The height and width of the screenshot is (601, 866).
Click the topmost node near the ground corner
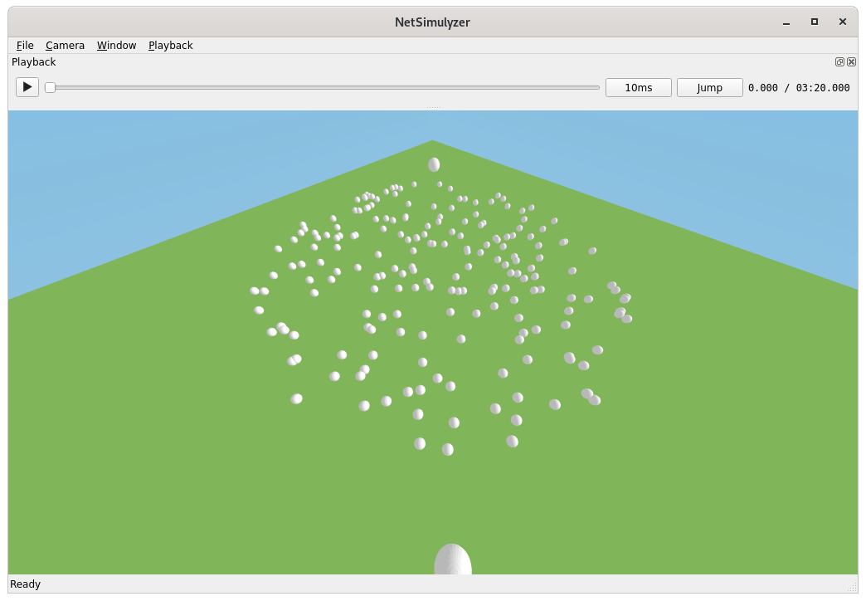(434, 164)
